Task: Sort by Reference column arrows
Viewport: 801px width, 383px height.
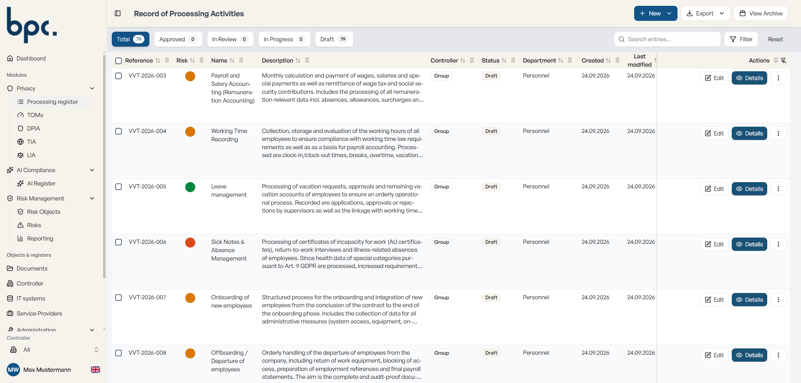Action: [x=158, y=60]
